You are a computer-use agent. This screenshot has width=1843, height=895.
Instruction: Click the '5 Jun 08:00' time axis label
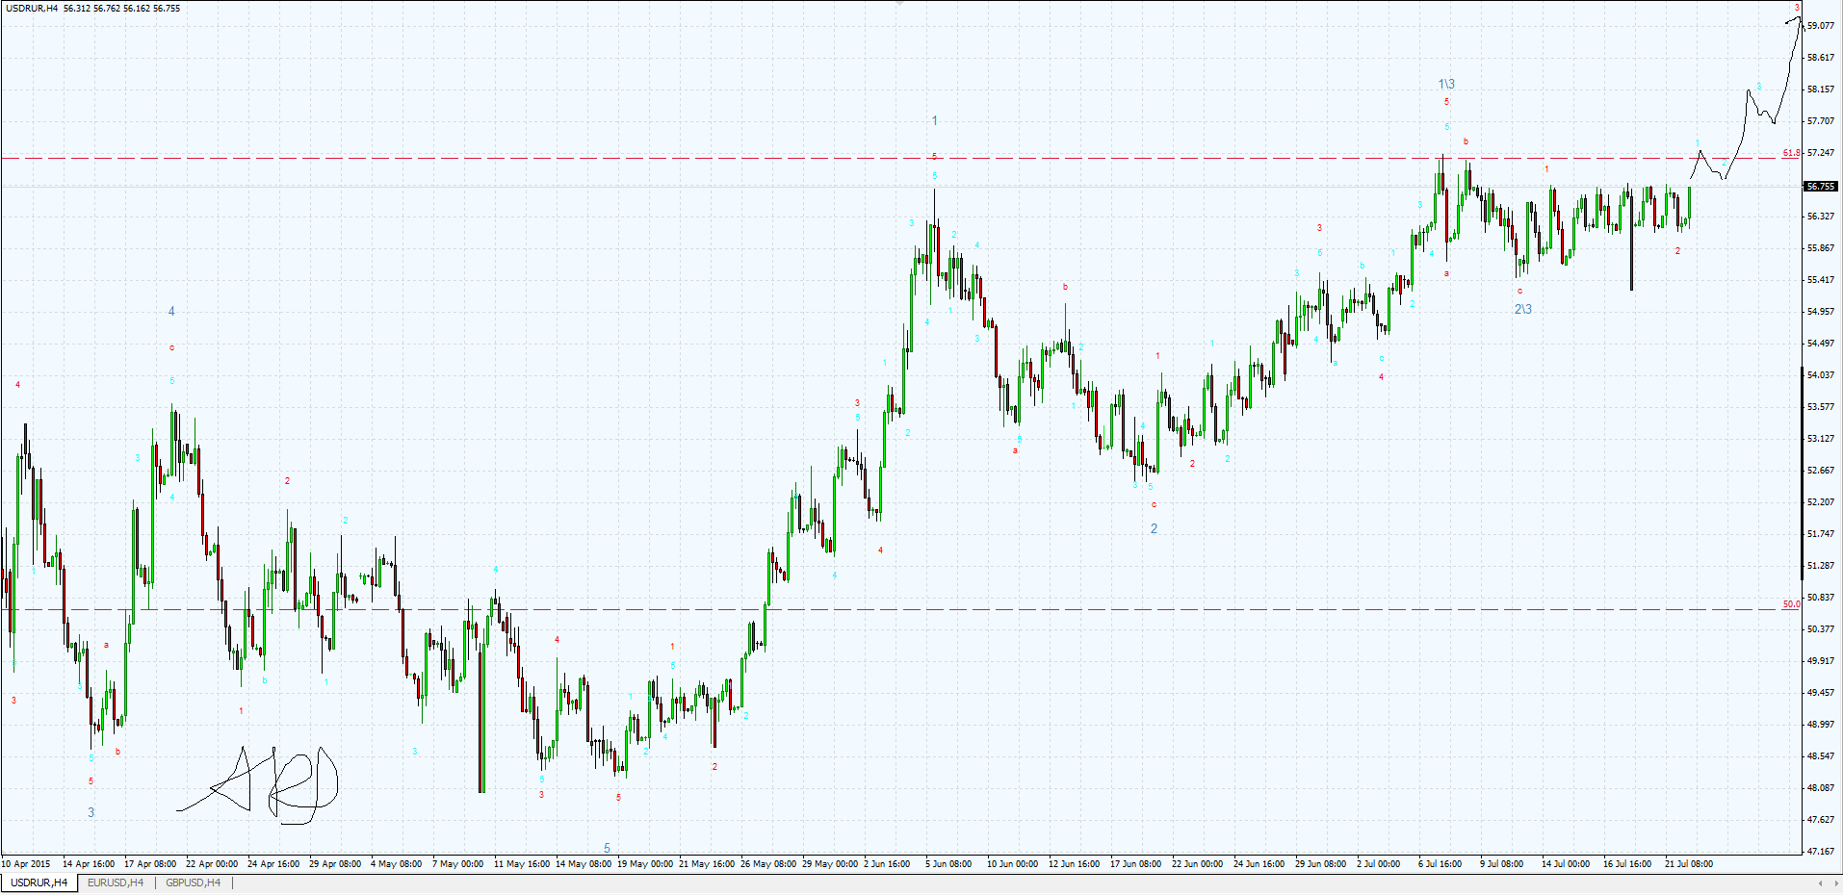pos(948,864)
